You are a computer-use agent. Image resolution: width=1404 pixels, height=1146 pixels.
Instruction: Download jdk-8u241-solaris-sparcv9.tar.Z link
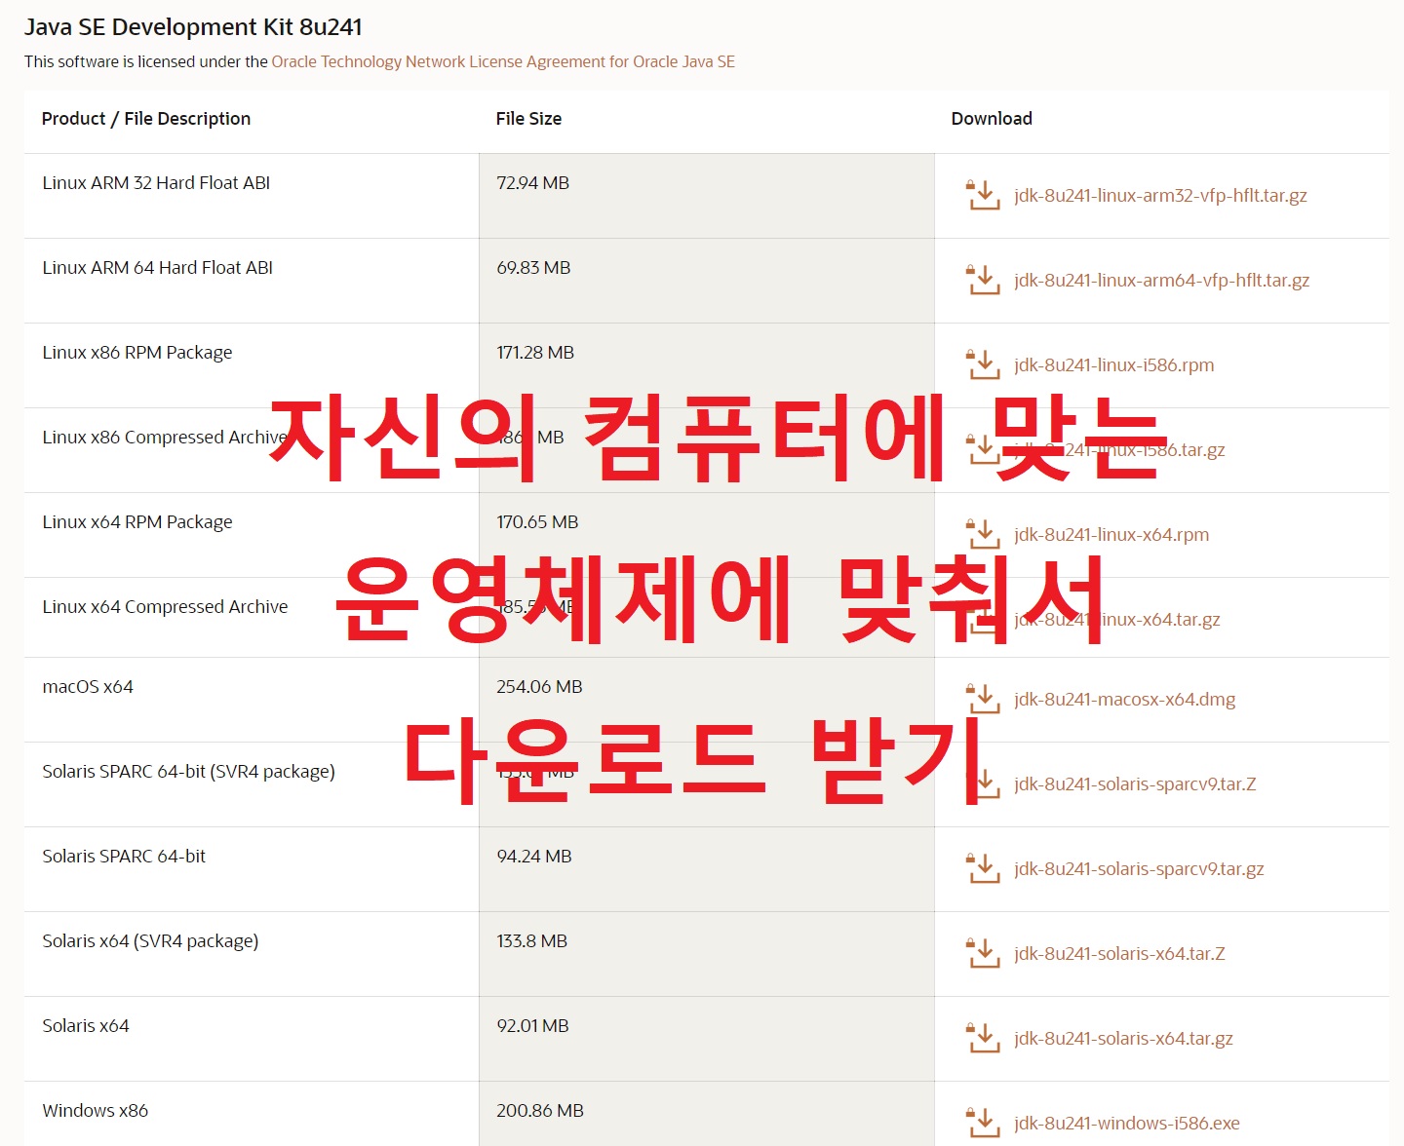click(1135, 783)
